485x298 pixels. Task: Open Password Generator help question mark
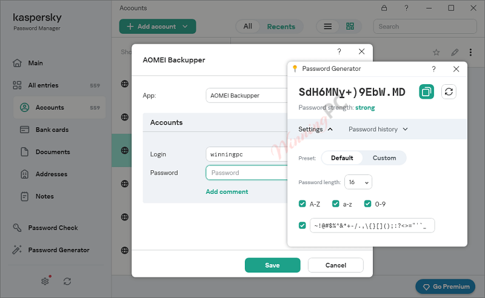click(433, 68)
